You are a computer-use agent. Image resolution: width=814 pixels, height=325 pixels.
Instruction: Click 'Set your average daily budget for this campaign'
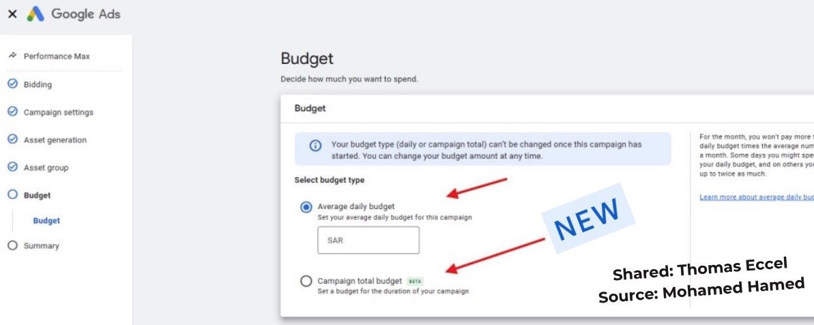pyautogui.click(x=394, y=217)
